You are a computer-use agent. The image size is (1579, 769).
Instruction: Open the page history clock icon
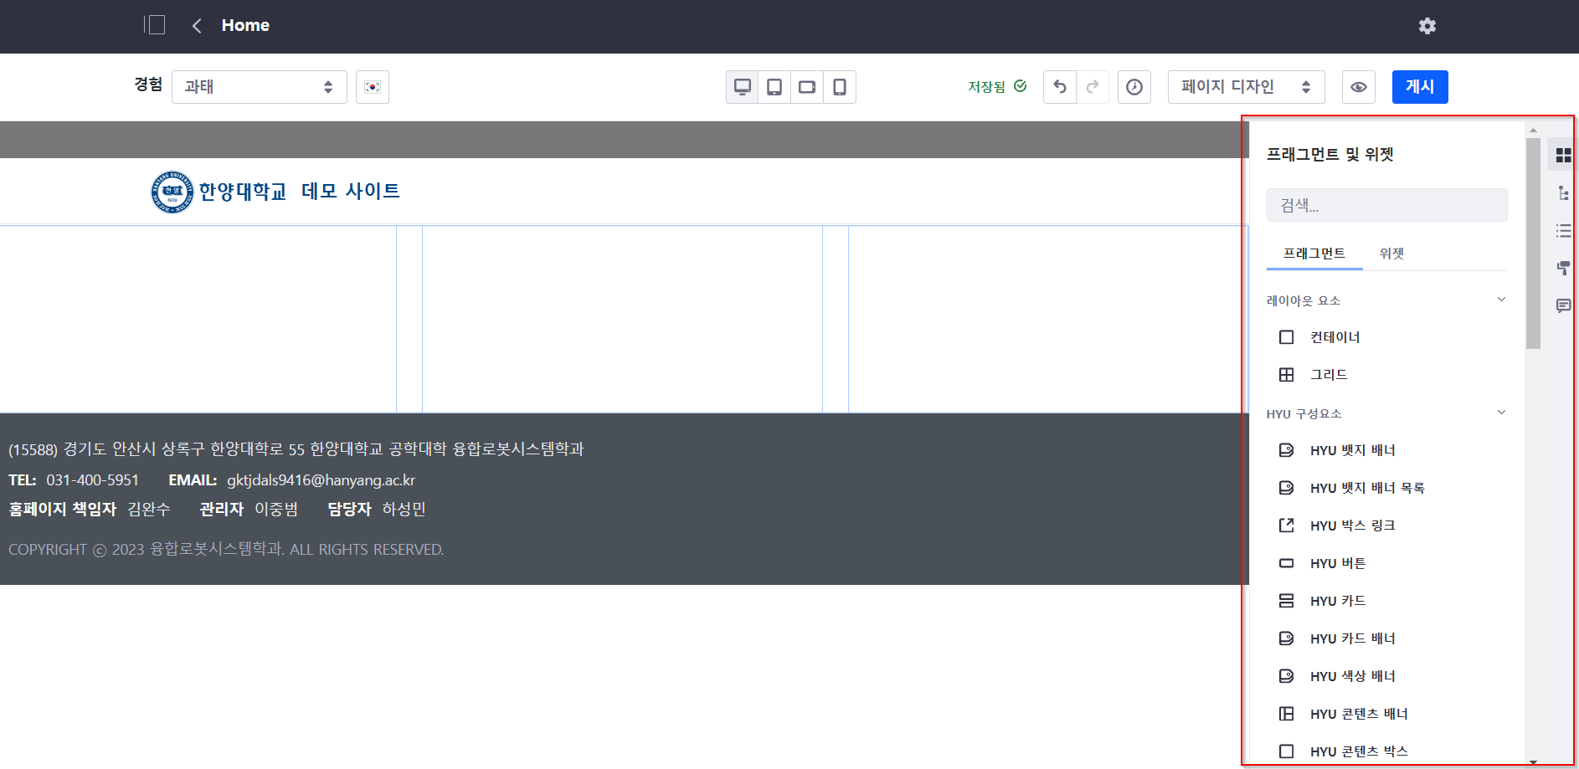coord(1134,87)
